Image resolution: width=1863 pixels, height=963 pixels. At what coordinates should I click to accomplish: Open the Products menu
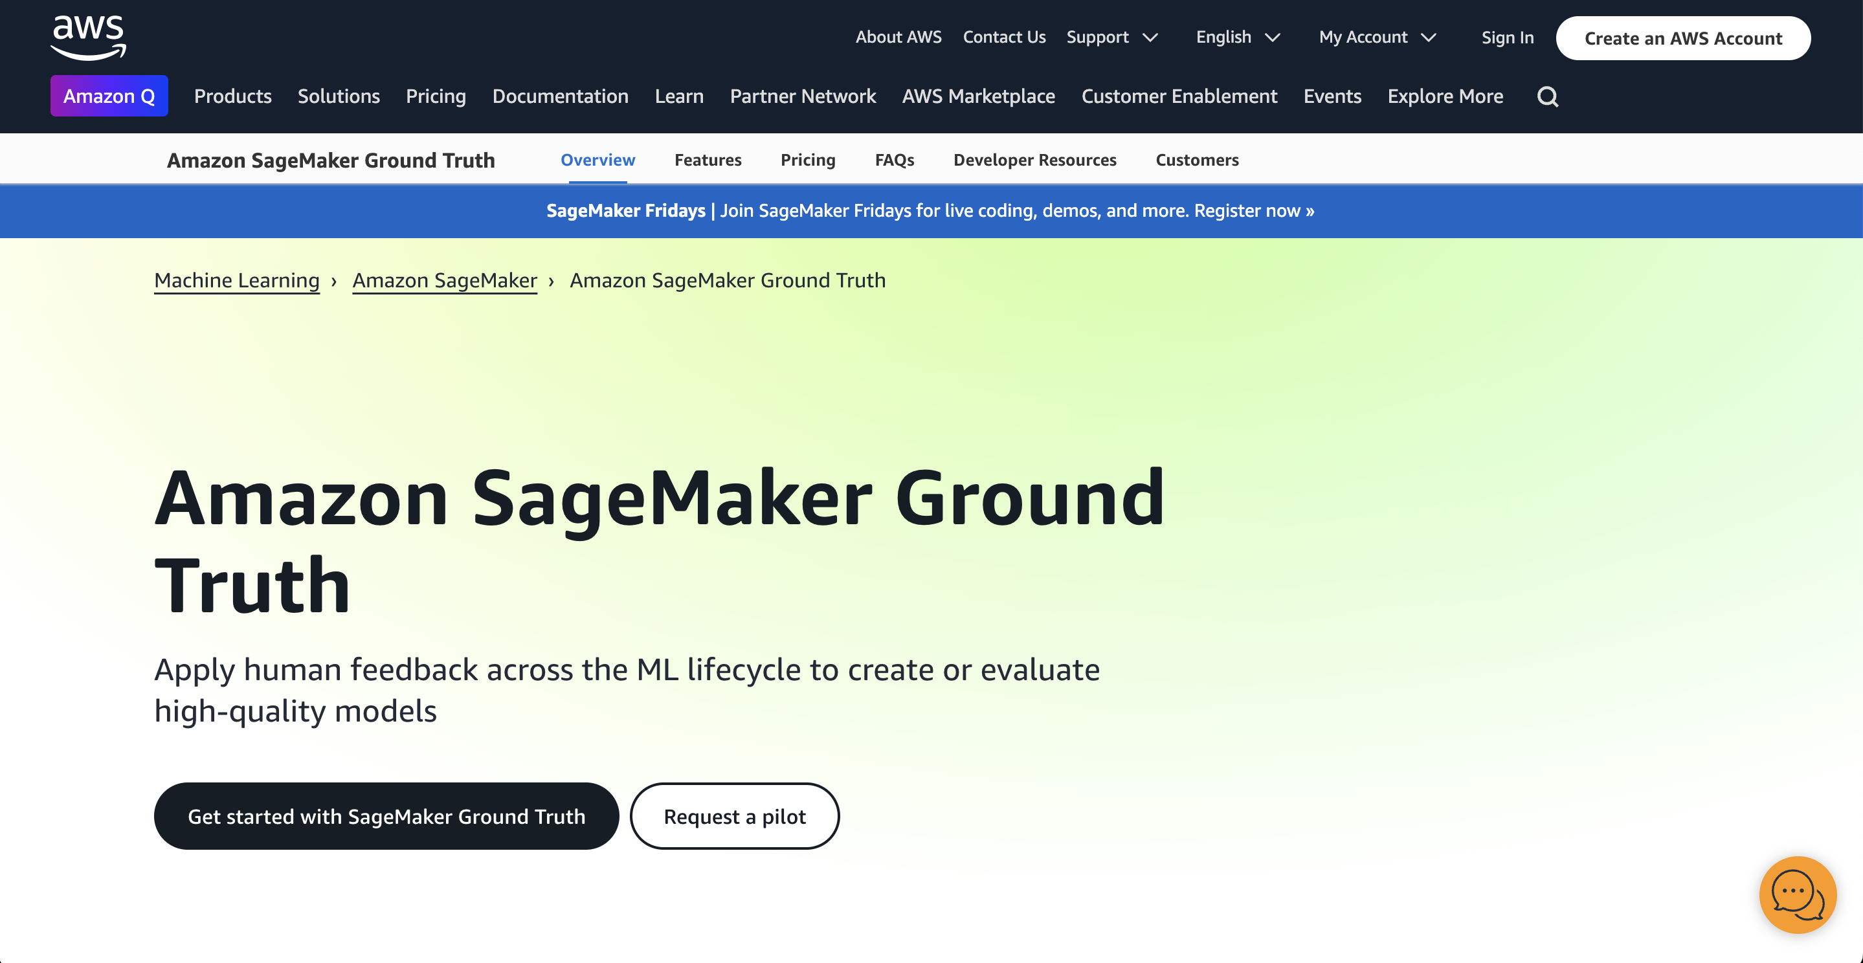point(233,96)
